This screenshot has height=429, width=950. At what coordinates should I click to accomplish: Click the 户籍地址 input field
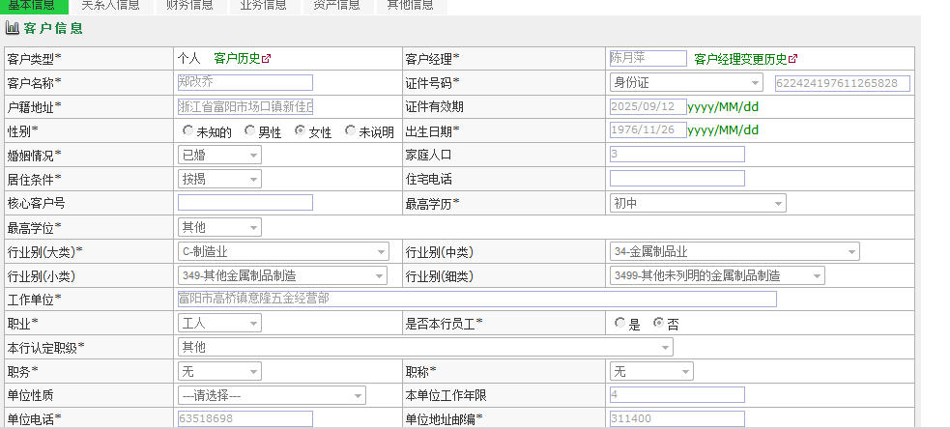pyautogui.click(x=245, y=106)
